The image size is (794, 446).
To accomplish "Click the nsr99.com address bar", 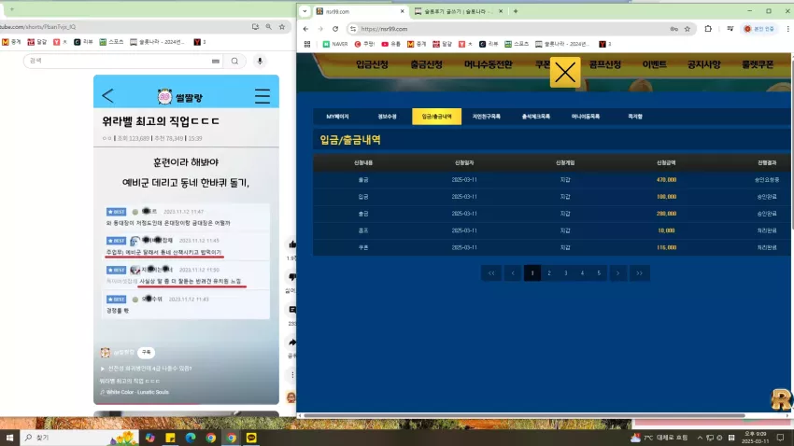I will click(512, 29).
